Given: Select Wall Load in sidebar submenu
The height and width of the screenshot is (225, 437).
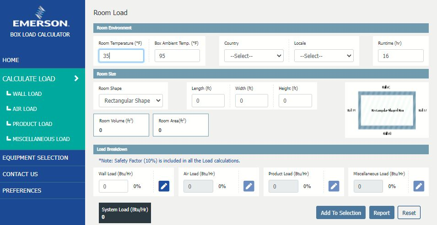Looking at the screenshot, I should (27, 94).
